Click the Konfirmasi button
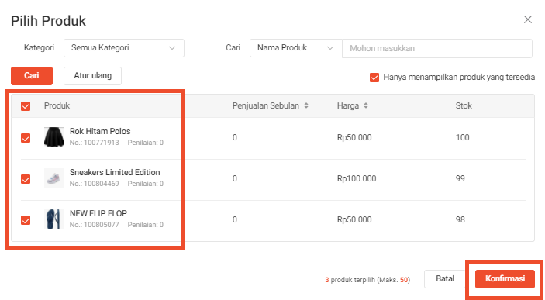This screenshot has width=545, height=300. click(x=505, y=279)
